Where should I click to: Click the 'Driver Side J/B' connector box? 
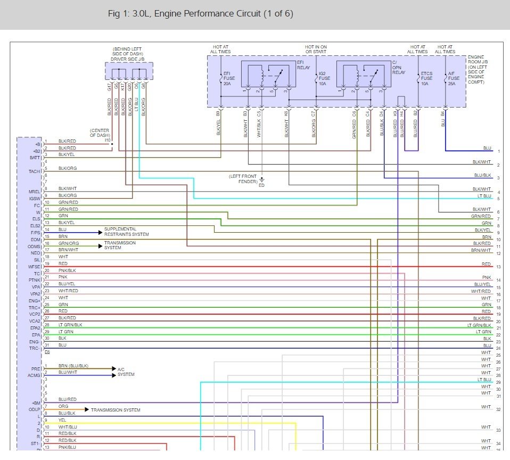pyautogui.click(x=129, y=70)
